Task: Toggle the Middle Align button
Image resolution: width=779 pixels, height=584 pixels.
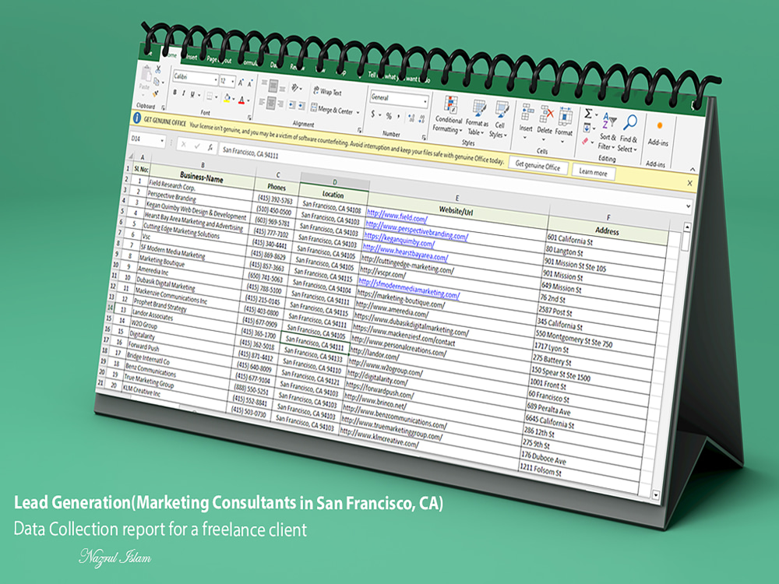Action: pyautogui.click(x=273, y=86)
